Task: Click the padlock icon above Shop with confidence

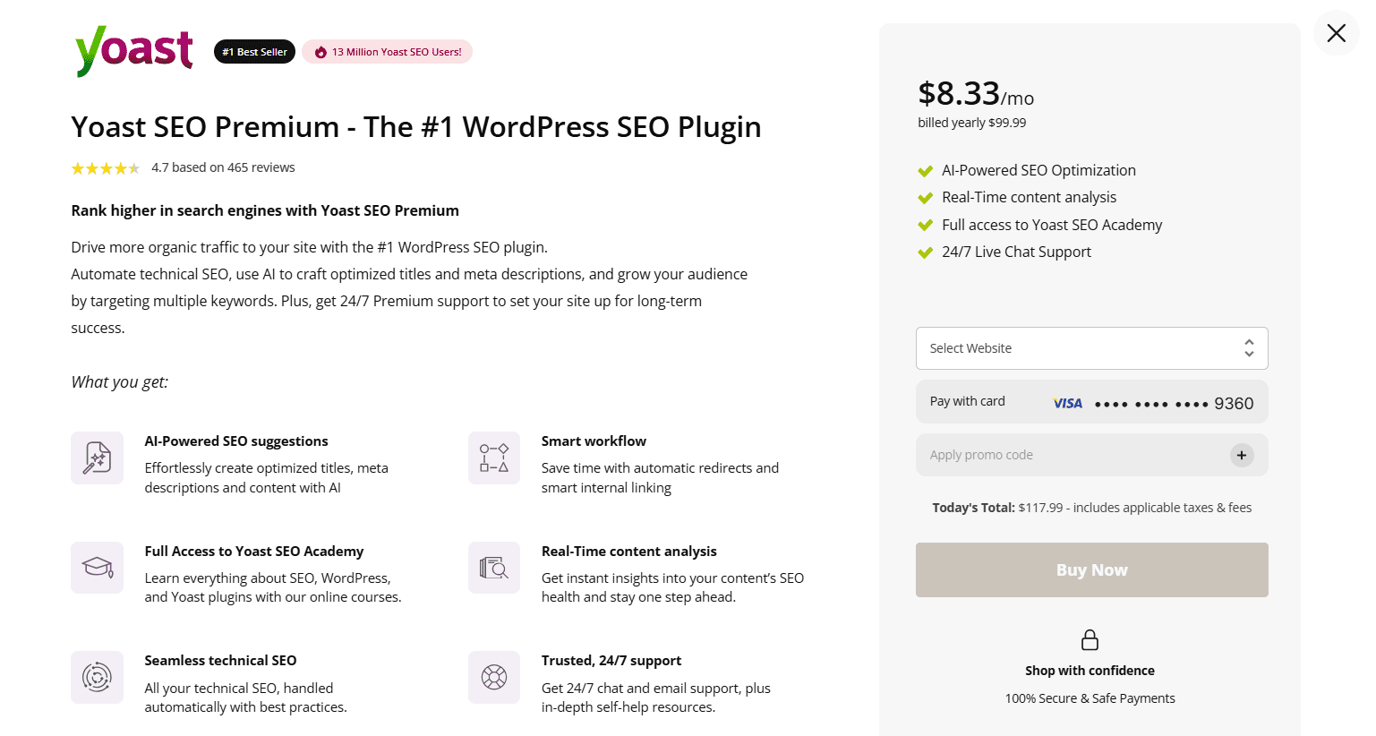Action: pyautogui.click(x=1090, y=638)
